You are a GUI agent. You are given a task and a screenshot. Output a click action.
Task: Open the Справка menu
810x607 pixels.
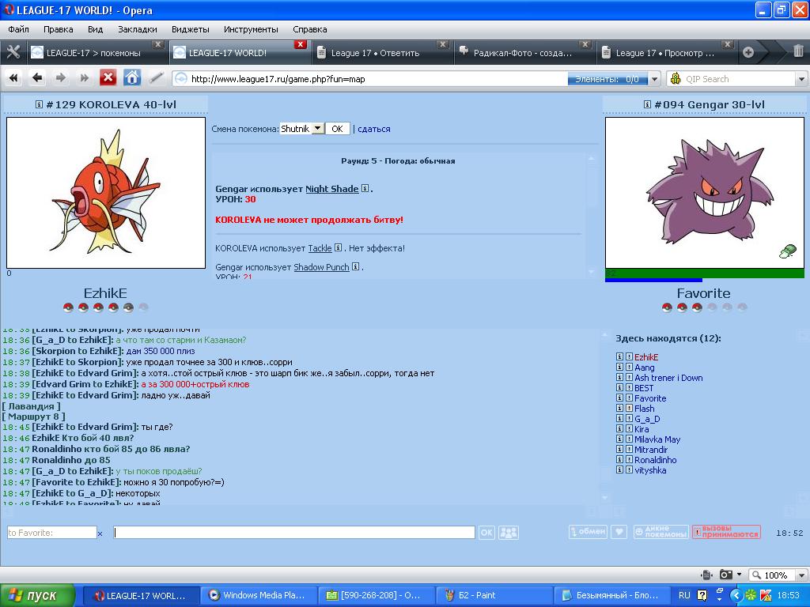tap(310, 29)
